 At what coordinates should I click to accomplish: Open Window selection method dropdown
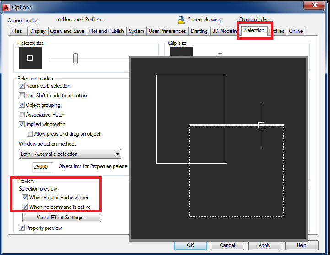[x=70, y=154]
